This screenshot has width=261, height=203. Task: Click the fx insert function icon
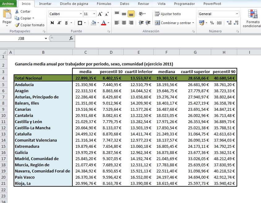click(71, 38)
